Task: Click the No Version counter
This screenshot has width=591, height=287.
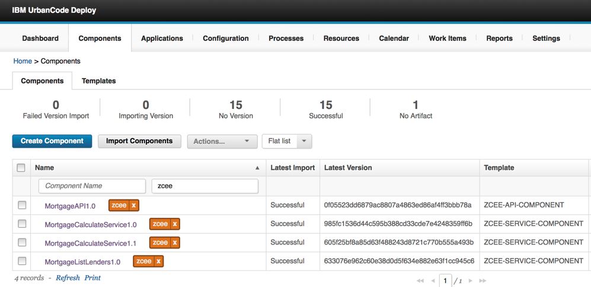Action: [x=236, y=109]
